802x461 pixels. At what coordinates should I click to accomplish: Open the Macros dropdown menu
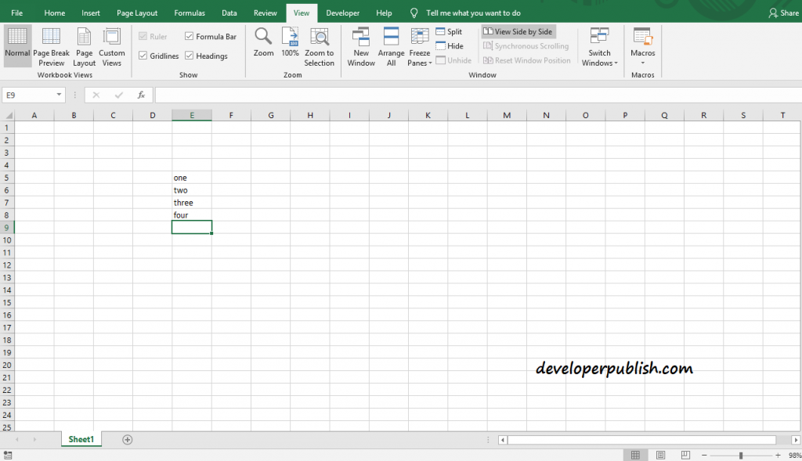[x=642, y=45]
